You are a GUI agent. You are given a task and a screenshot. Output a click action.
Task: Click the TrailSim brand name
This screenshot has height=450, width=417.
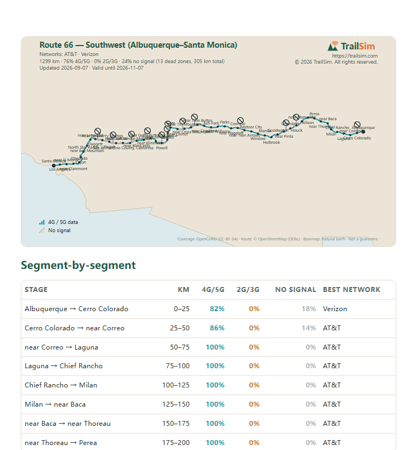(358, 46)
